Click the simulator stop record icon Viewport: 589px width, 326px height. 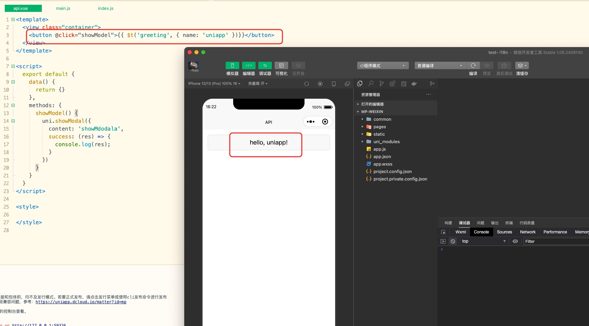[x=320, y=84]
